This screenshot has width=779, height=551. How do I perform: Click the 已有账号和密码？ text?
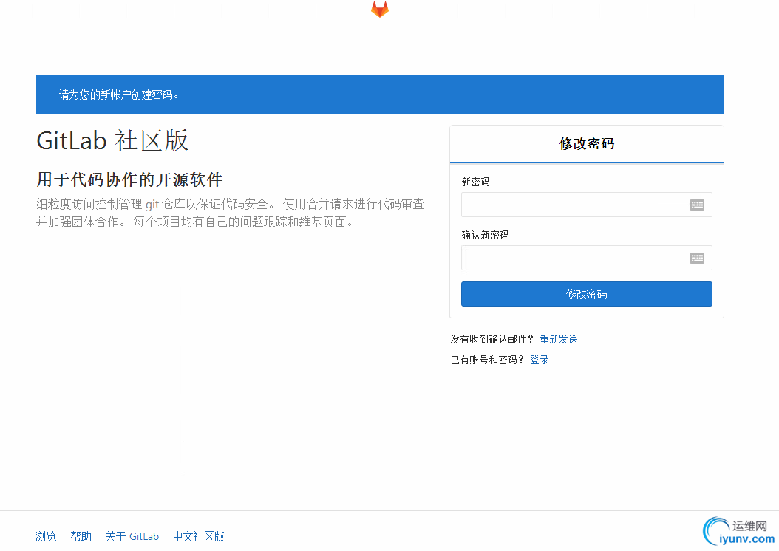(487, 360)
